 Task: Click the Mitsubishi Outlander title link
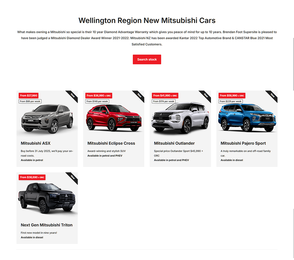click(x=174, y=143)
